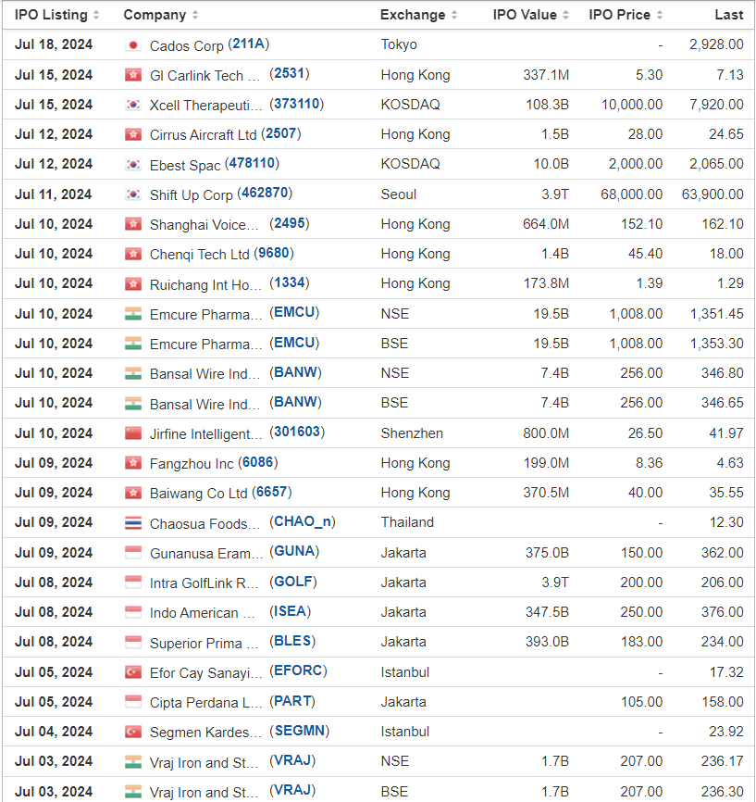Click the IPO Value column header

click(x=525, y=15)
